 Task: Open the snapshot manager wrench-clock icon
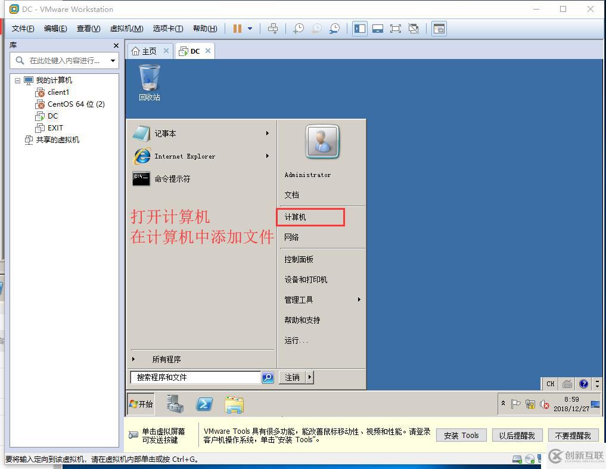[335, 29]
